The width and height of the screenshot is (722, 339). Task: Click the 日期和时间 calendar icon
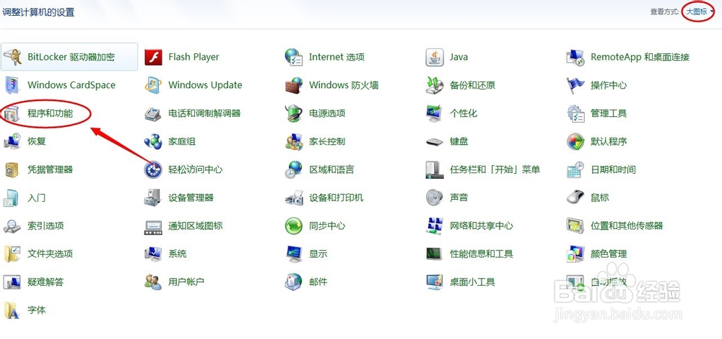(x=575, y=169)
